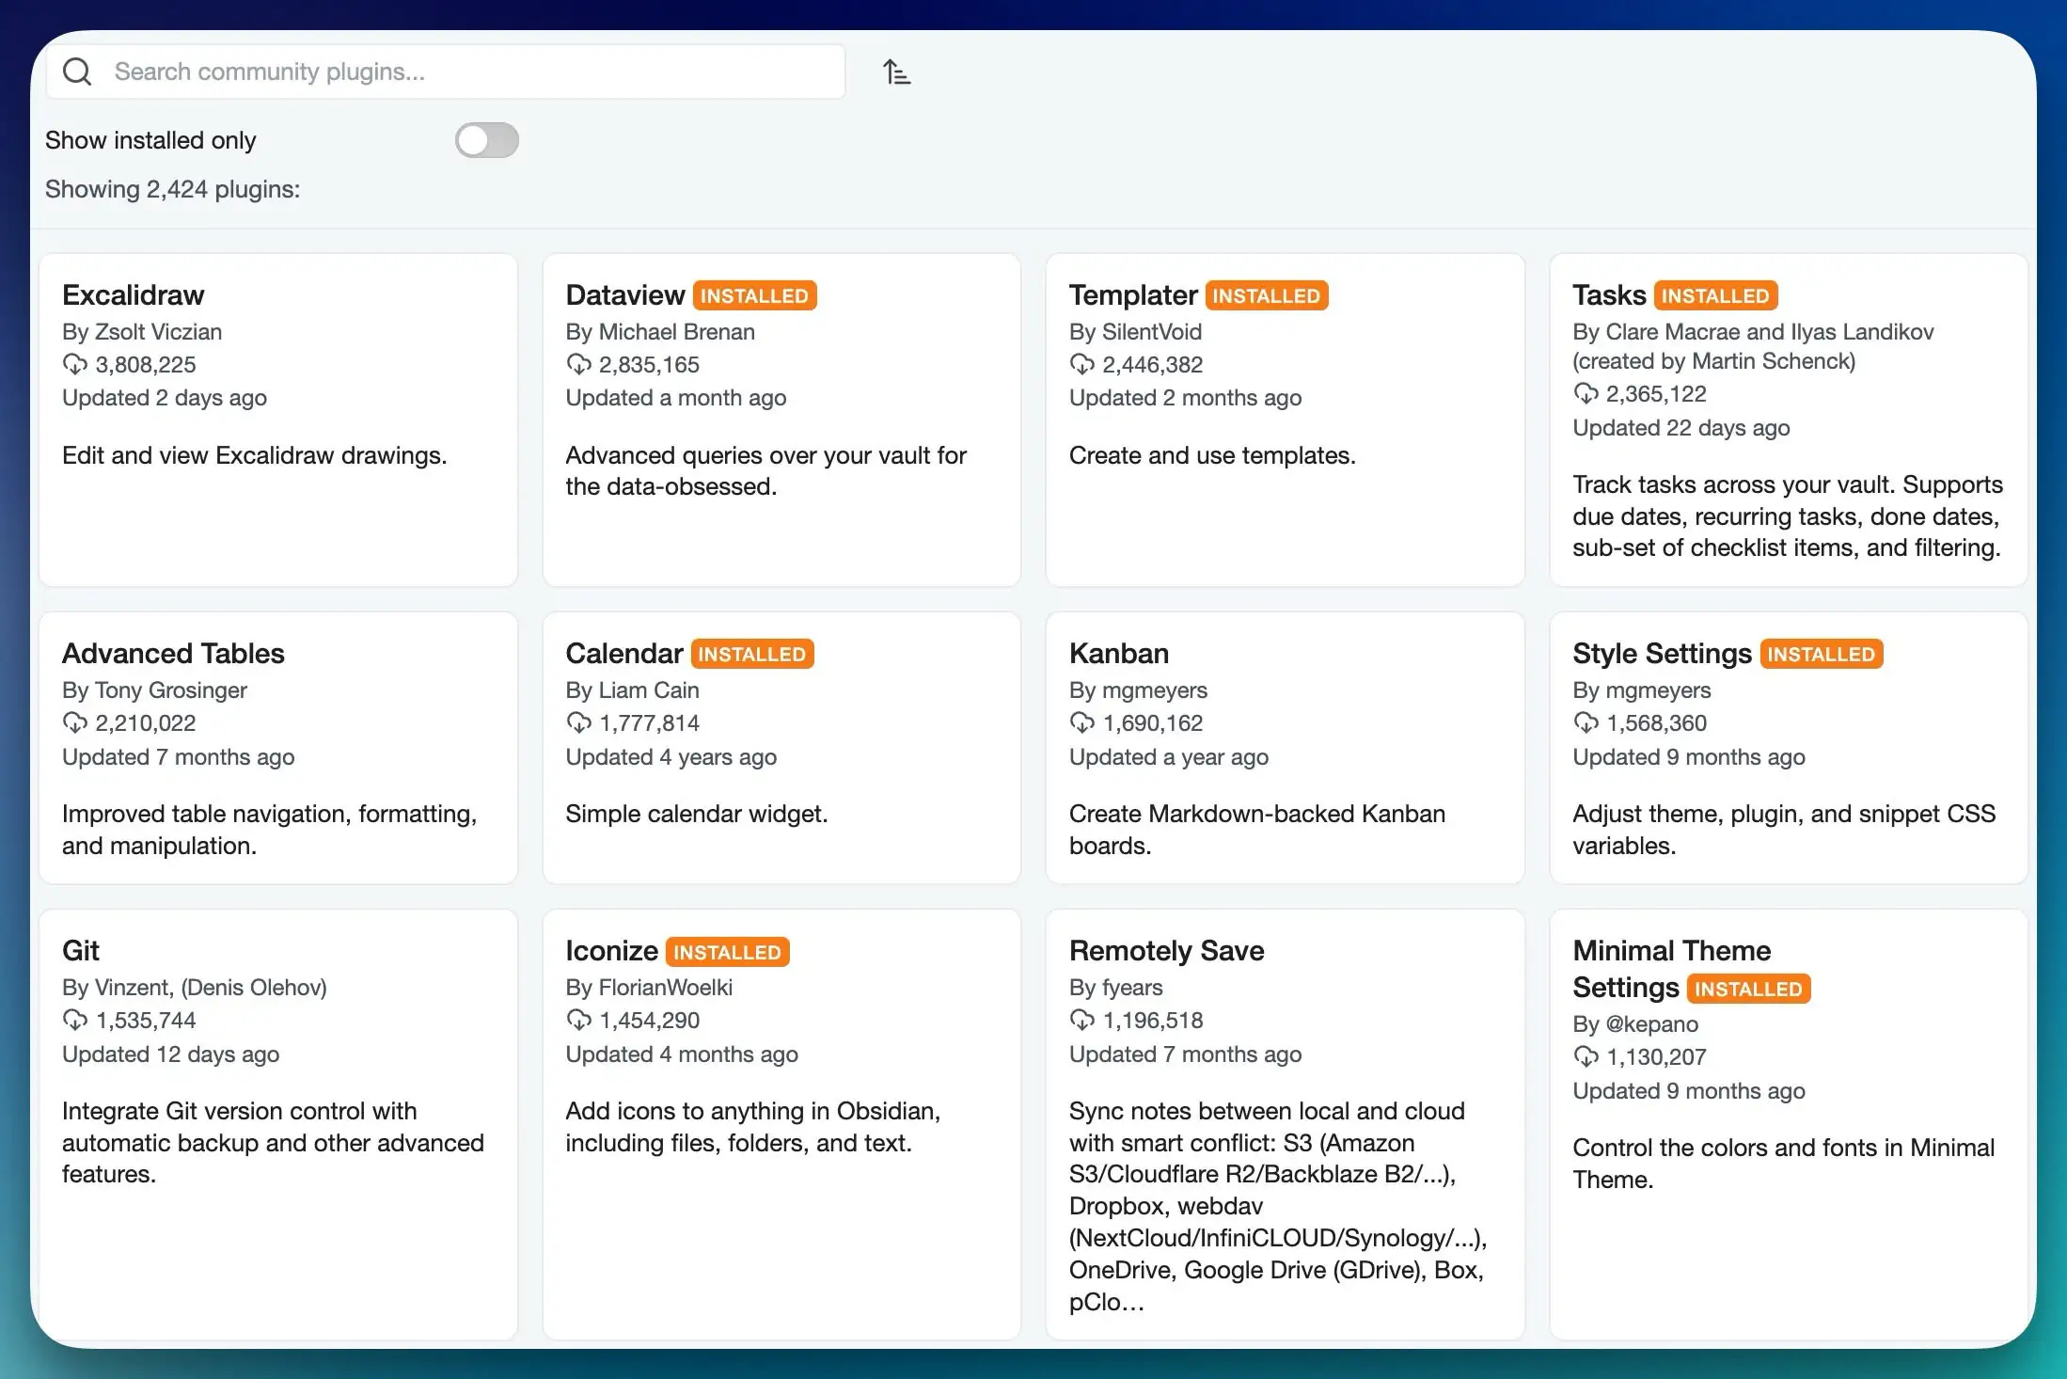
Task: Click the INSTALLED badge next to Dataview
Action: coord(754,295)
